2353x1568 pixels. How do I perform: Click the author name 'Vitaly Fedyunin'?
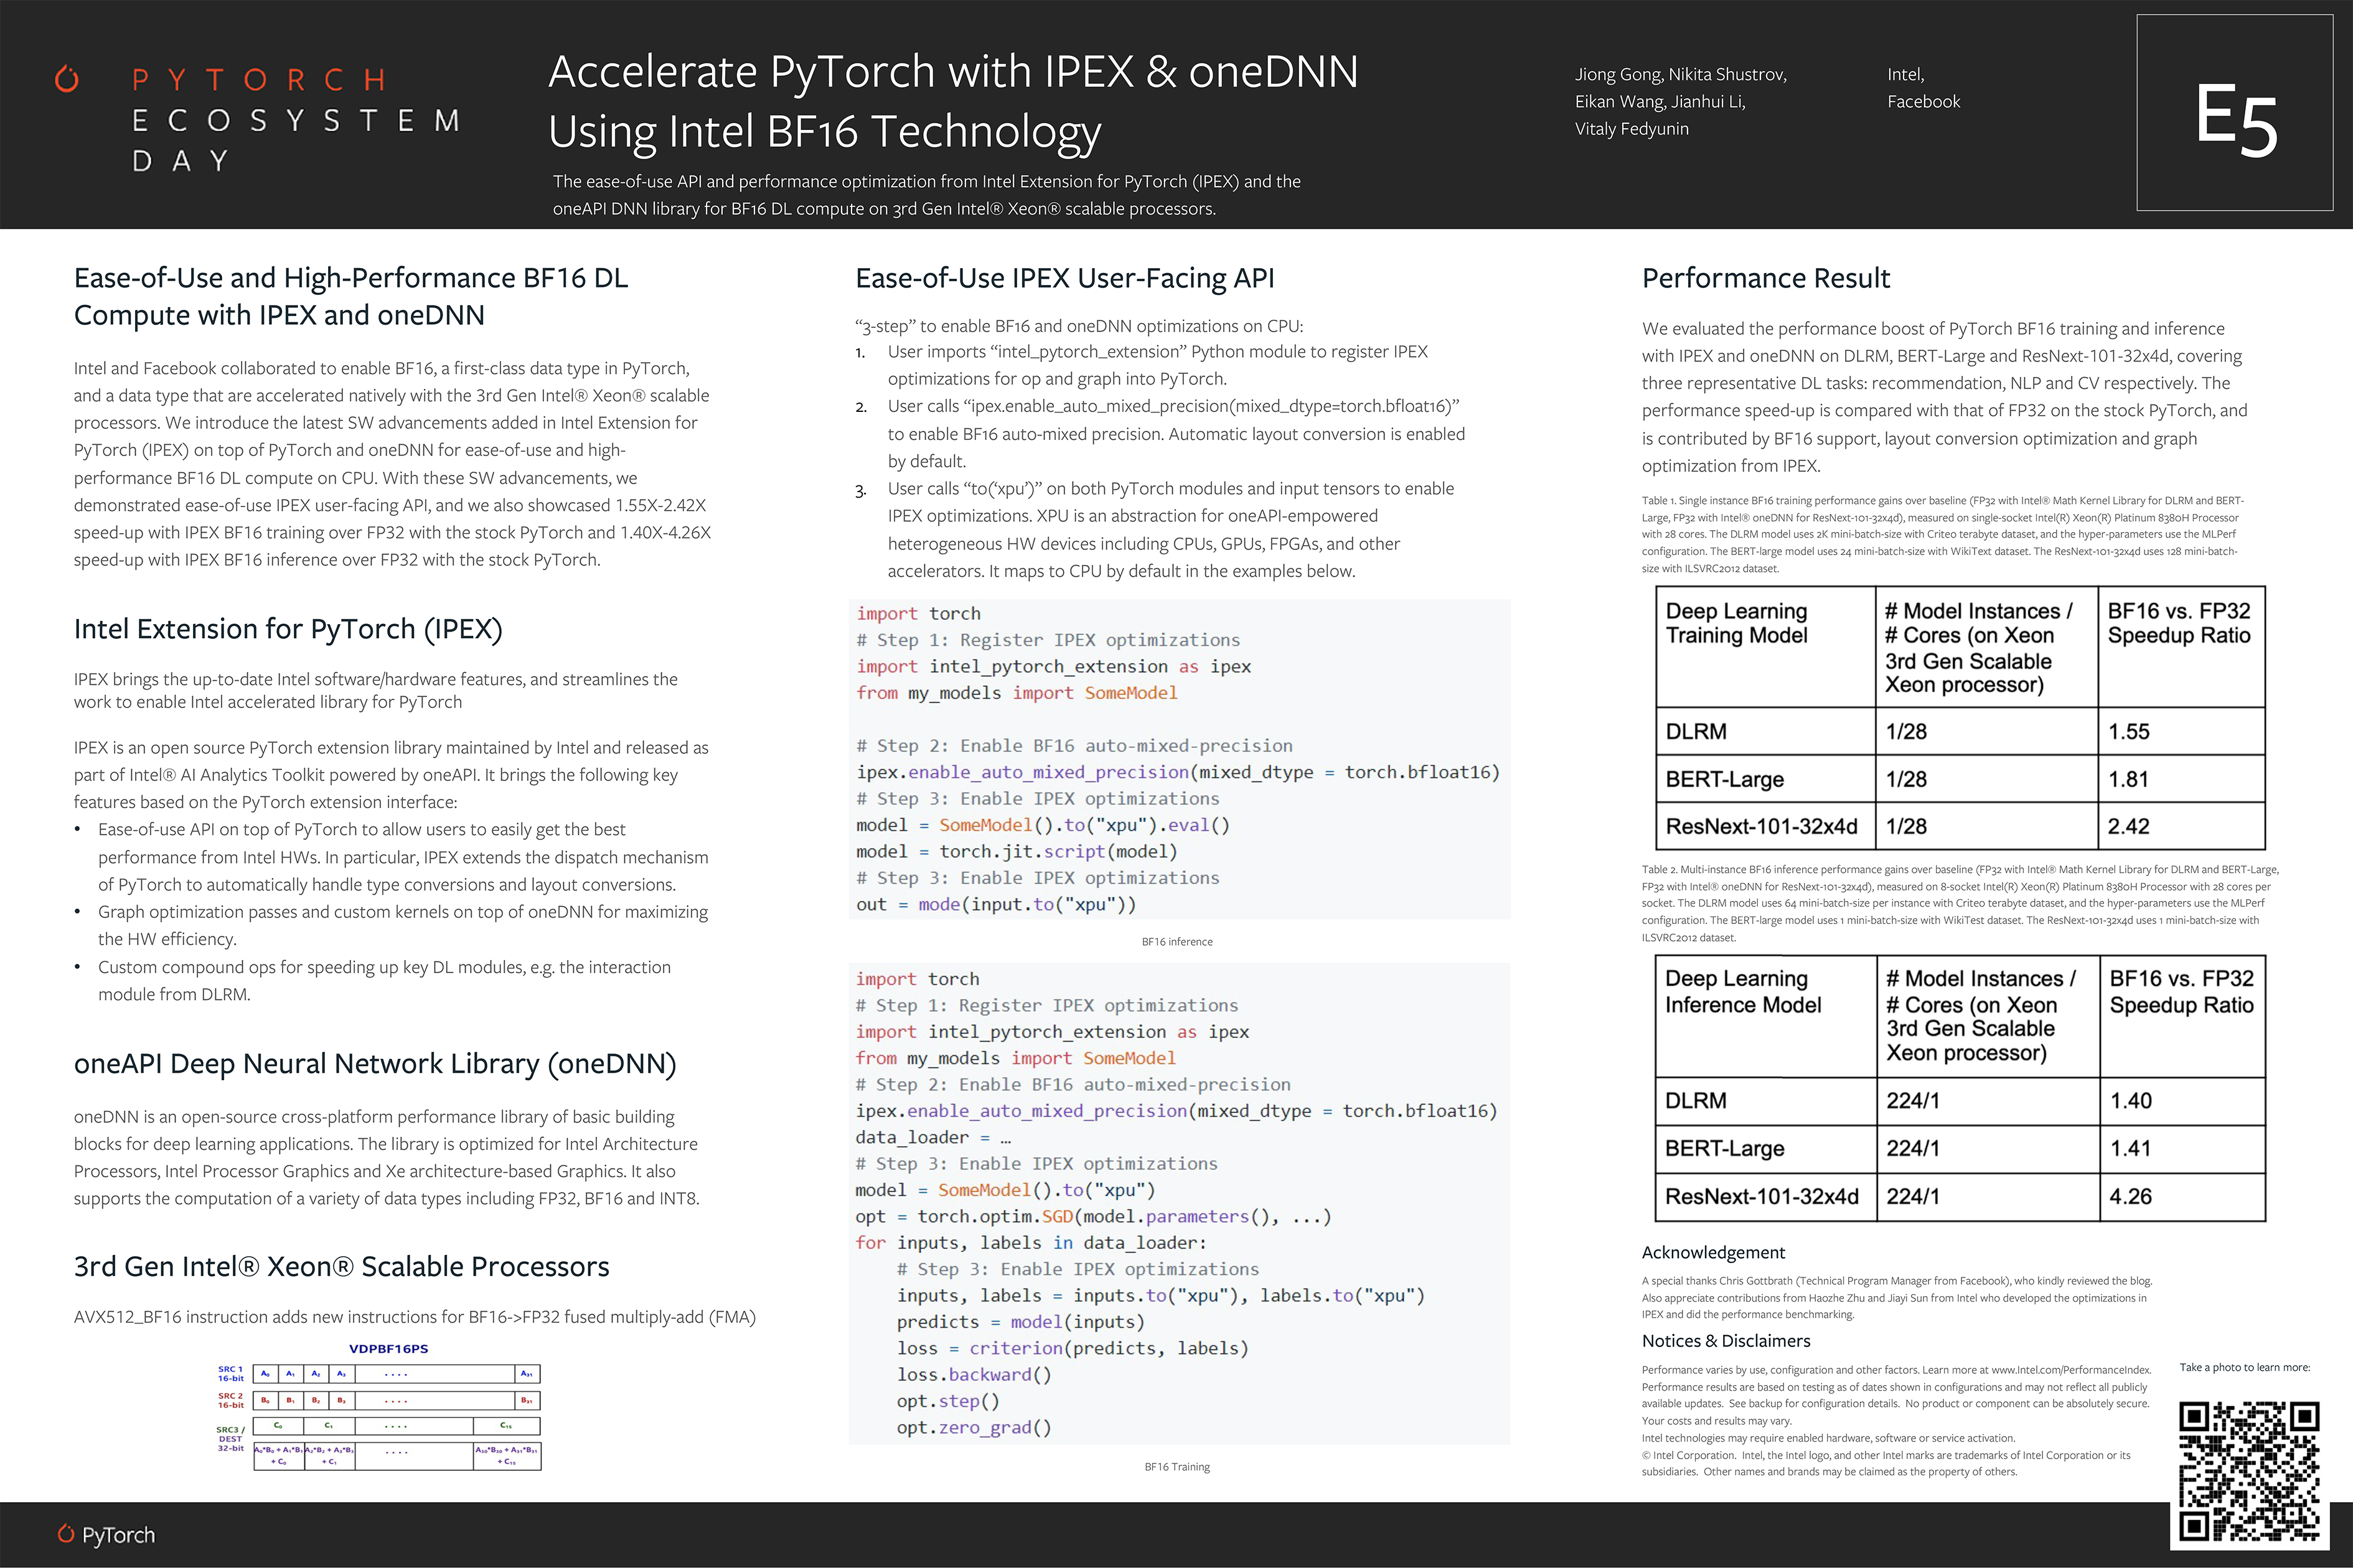click(x=1631, y=129)
